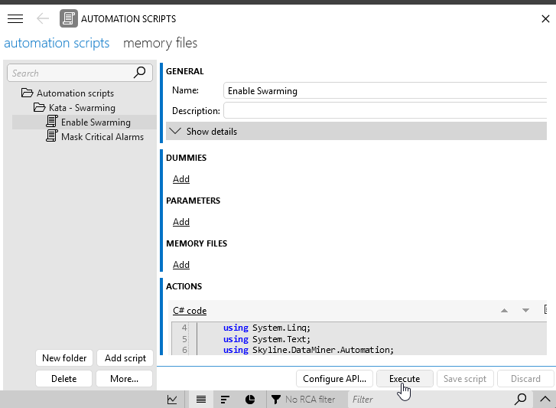Select the Enable Swarming script
This screenshot has height=408, width=556.
96,122
